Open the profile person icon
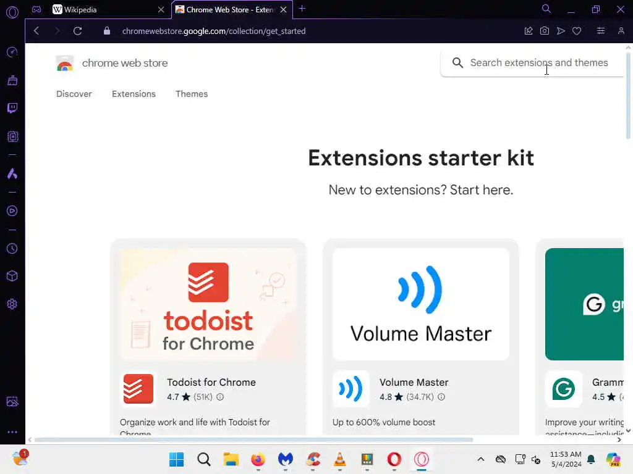 (x=621, y=31)
